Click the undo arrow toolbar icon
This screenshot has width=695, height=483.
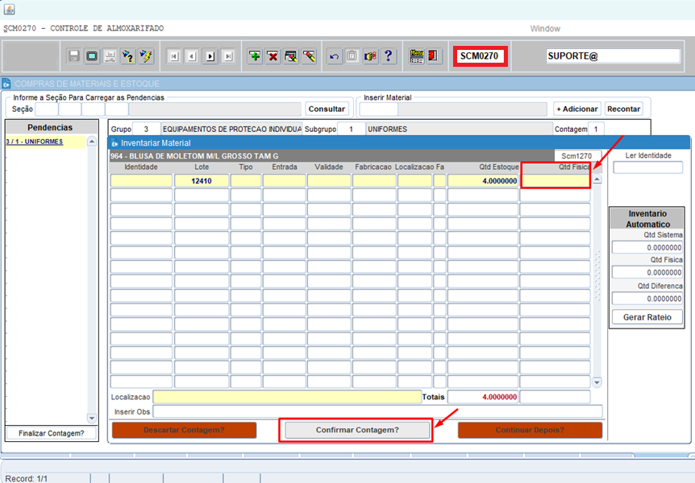point(334,56)
